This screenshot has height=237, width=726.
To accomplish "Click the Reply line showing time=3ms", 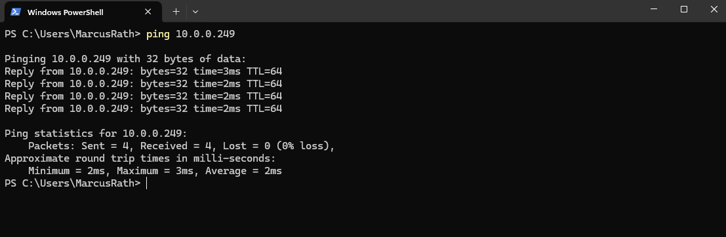I will [x=144, y=71].
